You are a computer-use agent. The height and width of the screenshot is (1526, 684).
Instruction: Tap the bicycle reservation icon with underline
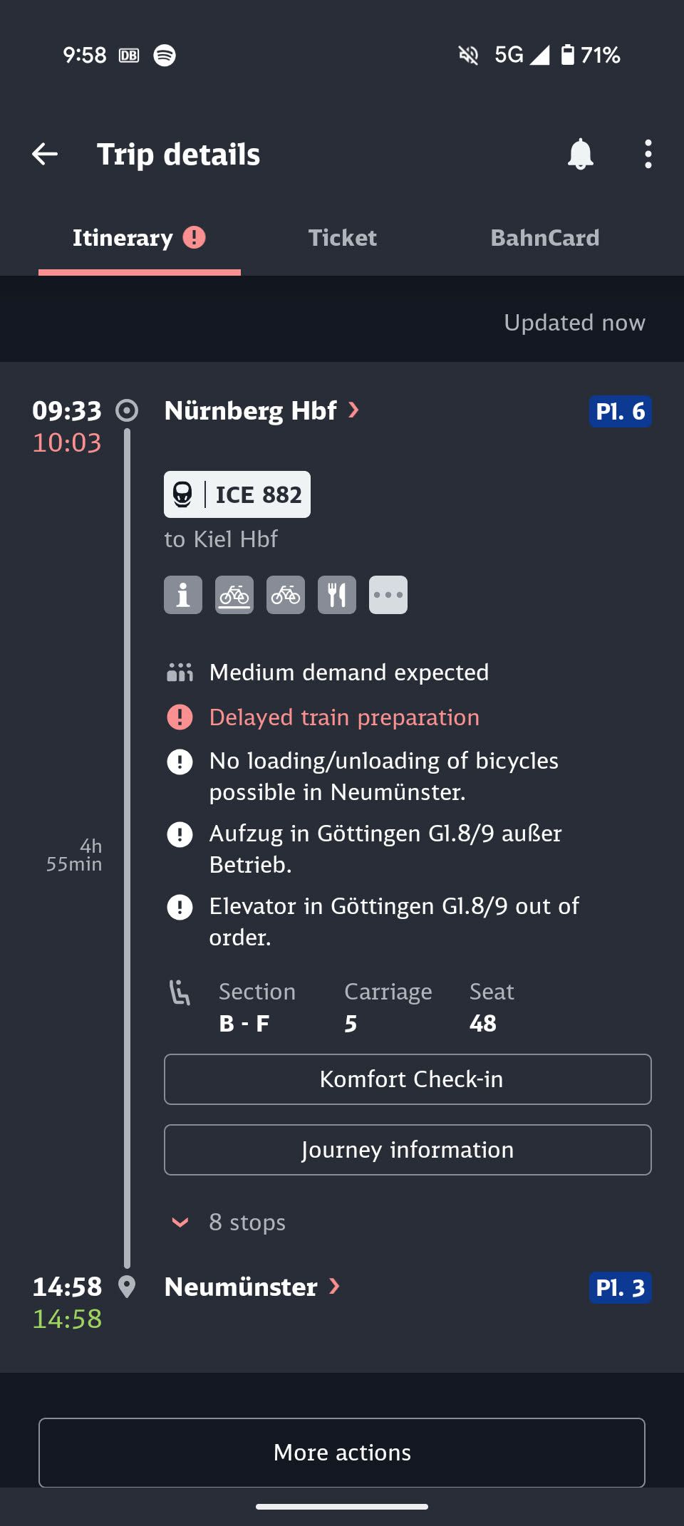234,595
